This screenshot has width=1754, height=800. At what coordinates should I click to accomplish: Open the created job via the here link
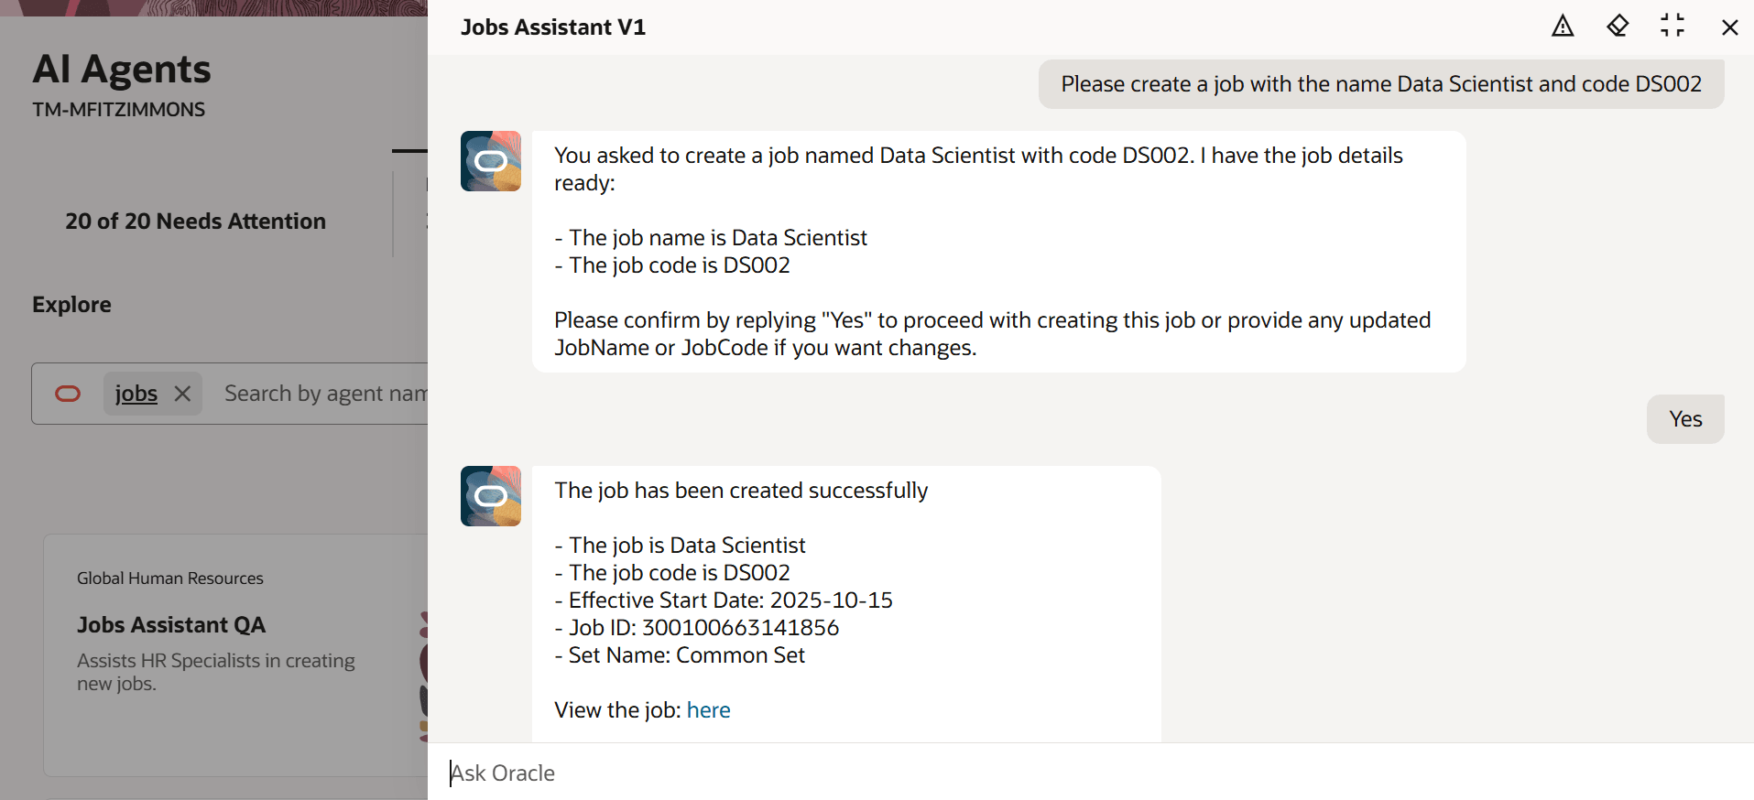(709, 709)
